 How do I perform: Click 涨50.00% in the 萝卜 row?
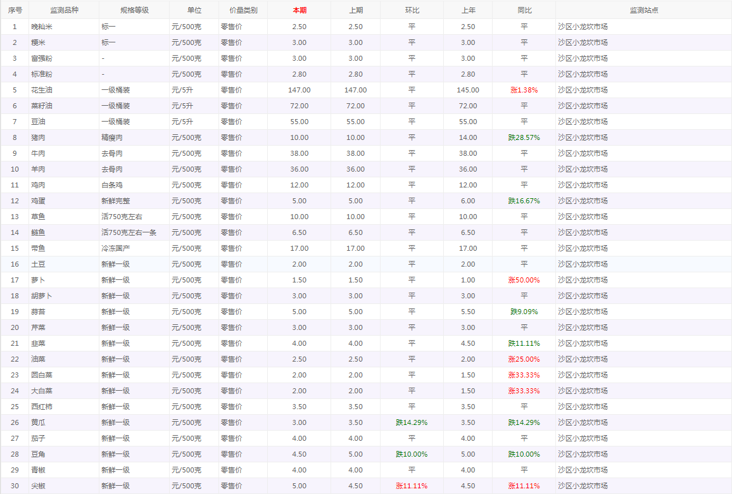click(524, 280)
